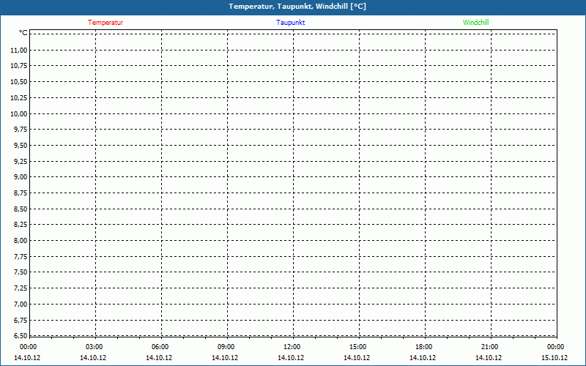Screen dimensions: 586x366
Task: Select the red Temperatur legend label
Action: point(105,23)
